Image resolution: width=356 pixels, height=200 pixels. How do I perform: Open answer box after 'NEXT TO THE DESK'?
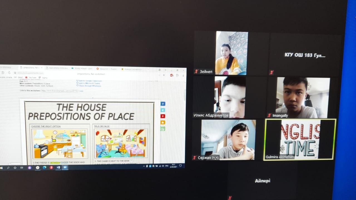coord(132,161)
